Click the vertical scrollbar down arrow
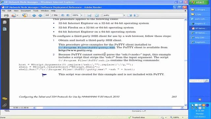211x119 pixels. point(186,105)
